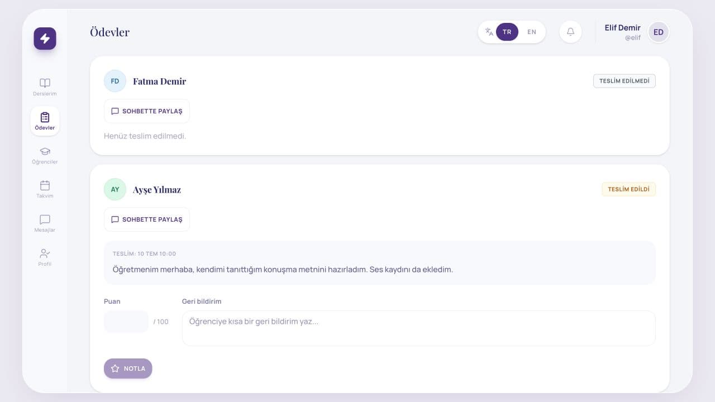Viewport: 715px width, 402px height.
Task: Open Derslerim from the sidebar
Action: pos(45,87)
